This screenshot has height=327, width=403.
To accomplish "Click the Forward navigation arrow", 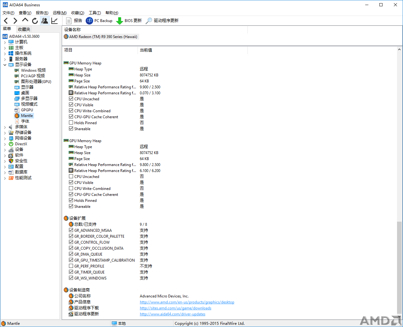I will click(15, 21).
